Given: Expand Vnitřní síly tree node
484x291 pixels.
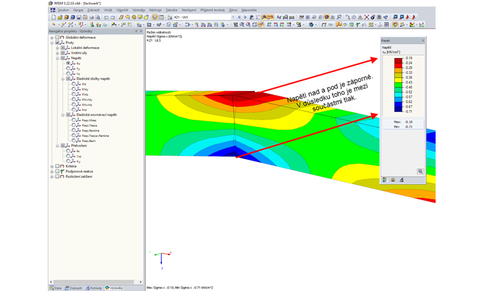Looking at the screenshot, I should coord(57,53).
